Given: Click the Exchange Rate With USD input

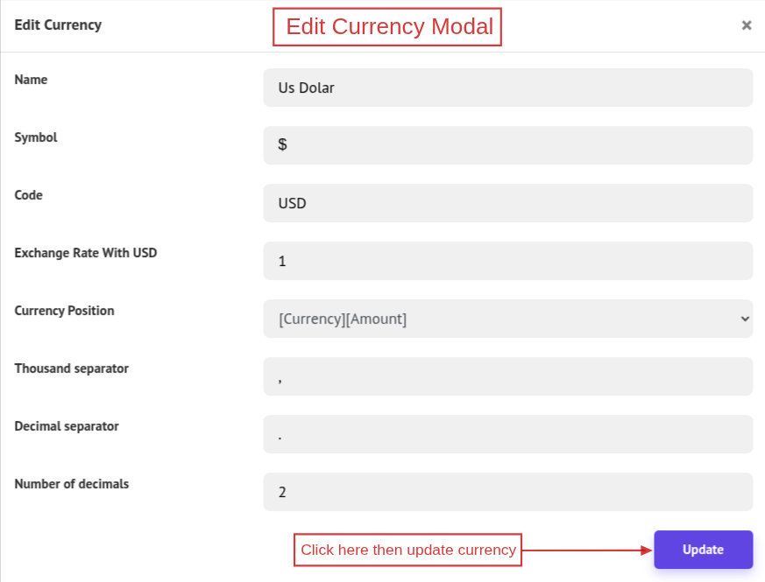Looking at the screenshot, I should (x=507, y=261).
